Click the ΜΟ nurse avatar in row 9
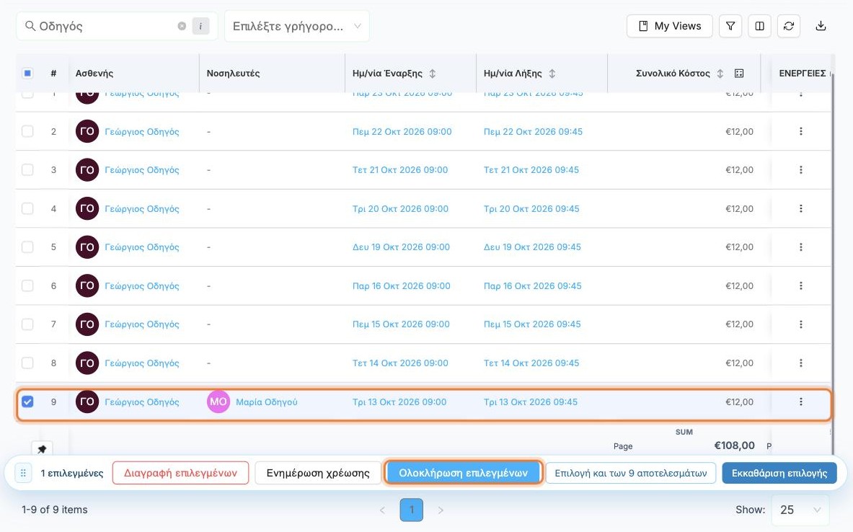 pyautogui.click(x=218, y=402)
